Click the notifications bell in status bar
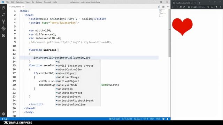 point(168,119)
